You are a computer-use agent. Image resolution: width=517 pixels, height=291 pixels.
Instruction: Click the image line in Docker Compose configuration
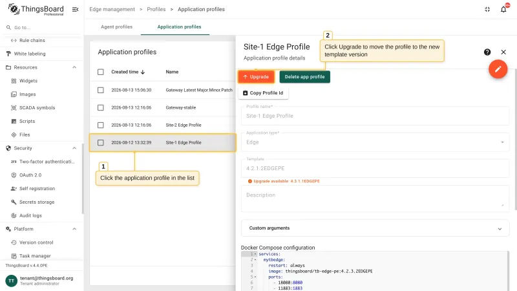pos(320,271)
